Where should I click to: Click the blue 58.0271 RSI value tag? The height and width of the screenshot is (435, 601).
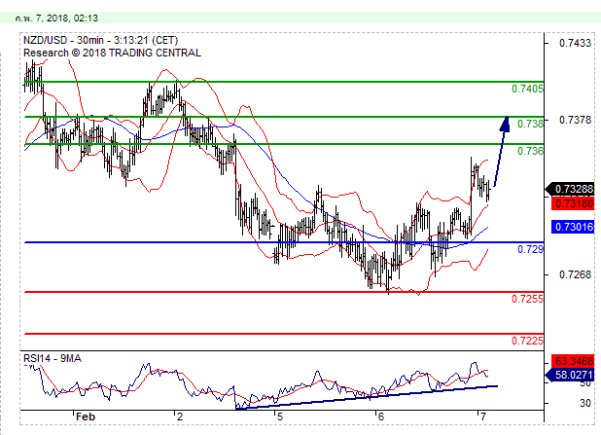tap(570, 375)
